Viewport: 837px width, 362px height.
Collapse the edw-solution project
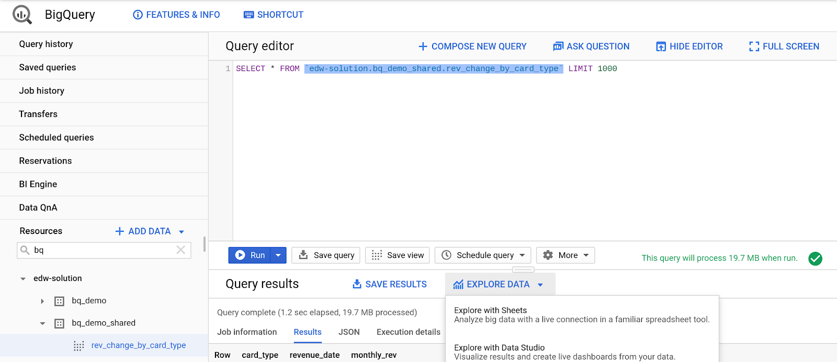coord(23,279)
